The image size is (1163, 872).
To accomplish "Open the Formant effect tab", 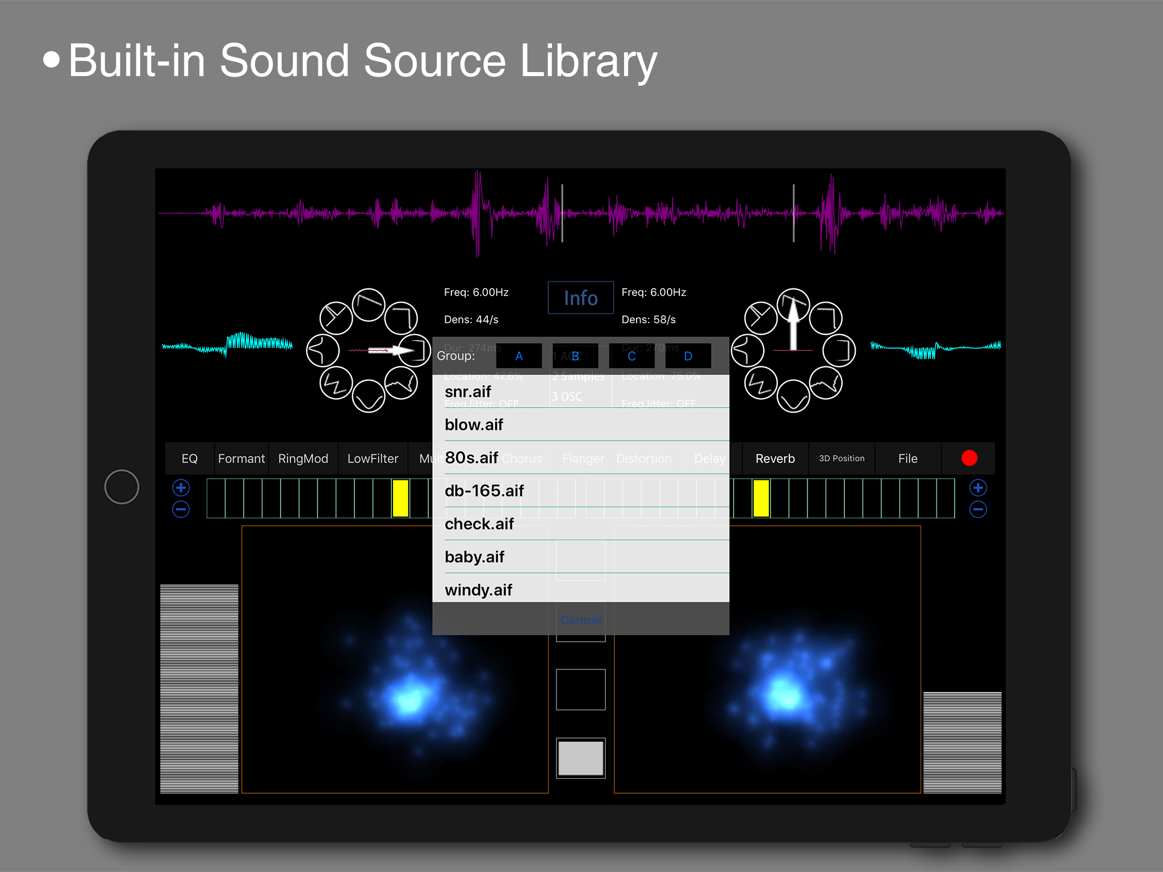I will click(x=241, y=458).
